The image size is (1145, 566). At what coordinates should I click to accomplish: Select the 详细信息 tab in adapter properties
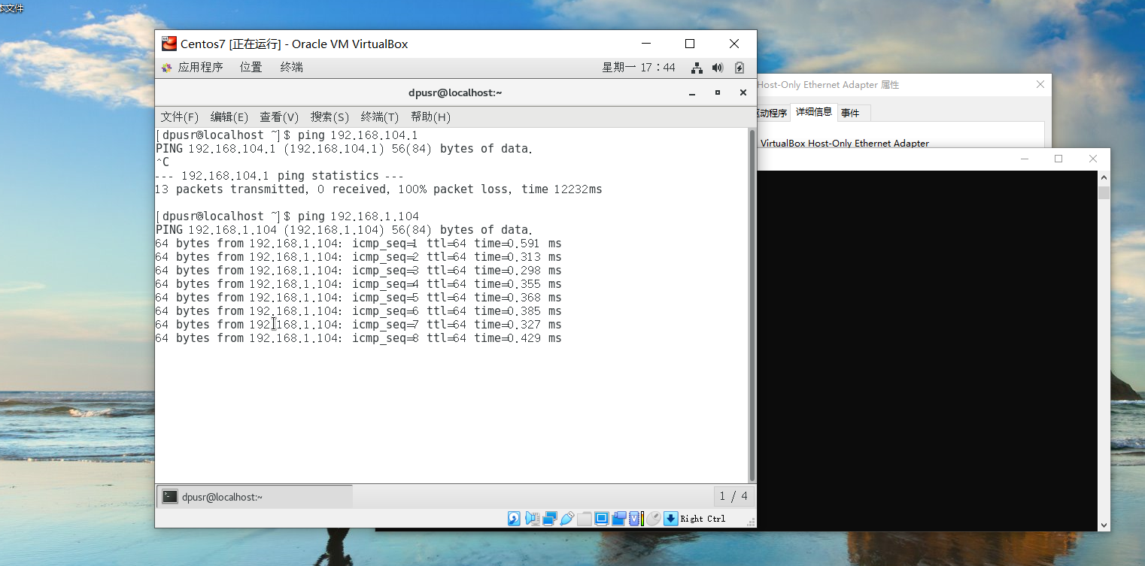coord(814,112)
